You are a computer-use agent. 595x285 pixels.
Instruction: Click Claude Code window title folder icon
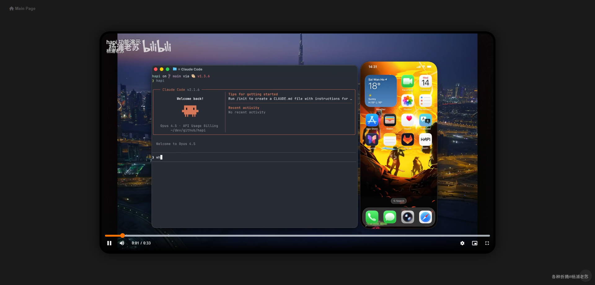click(x=175, y=69)
